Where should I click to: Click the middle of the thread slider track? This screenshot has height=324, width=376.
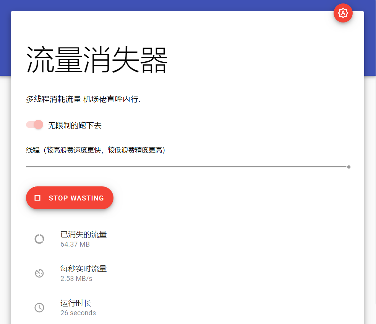[x=187, y=167]
